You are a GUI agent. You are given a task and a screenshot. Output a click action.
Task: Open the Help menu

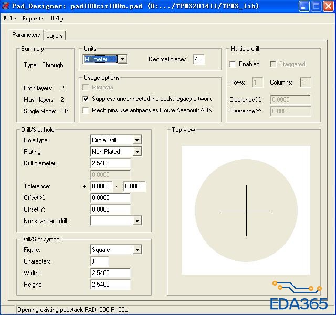57,19
